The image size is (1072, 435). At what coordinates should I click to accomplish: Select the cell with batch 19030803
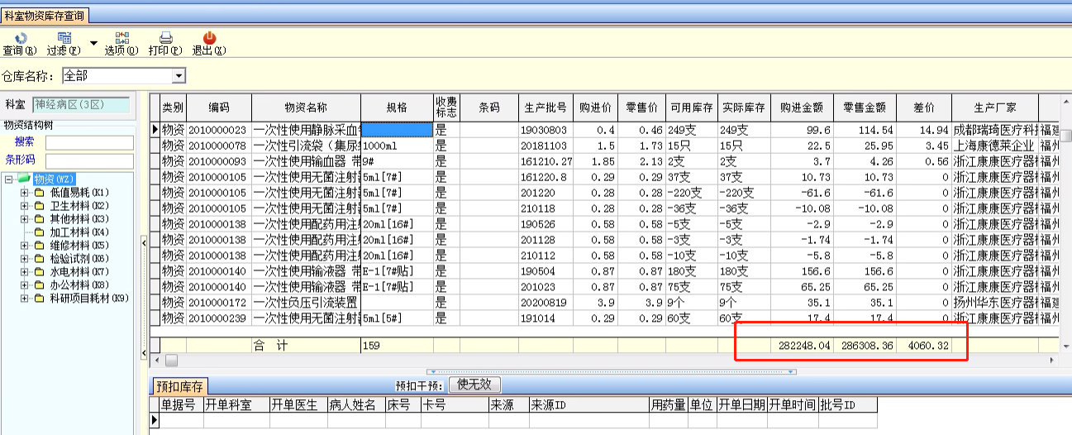coord(546,130)
